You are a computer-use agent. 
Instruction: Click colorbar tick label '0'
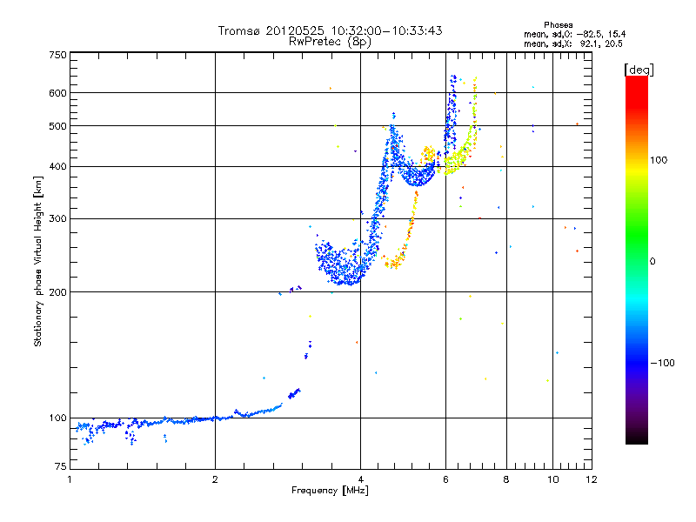(x=652, y=262)
